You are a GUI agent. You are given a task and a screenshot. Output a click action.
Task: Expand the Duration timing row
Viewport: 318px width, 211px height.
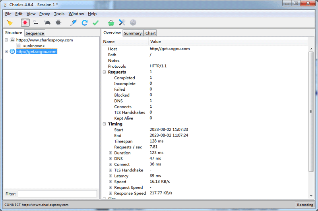(x=111, y=153)
